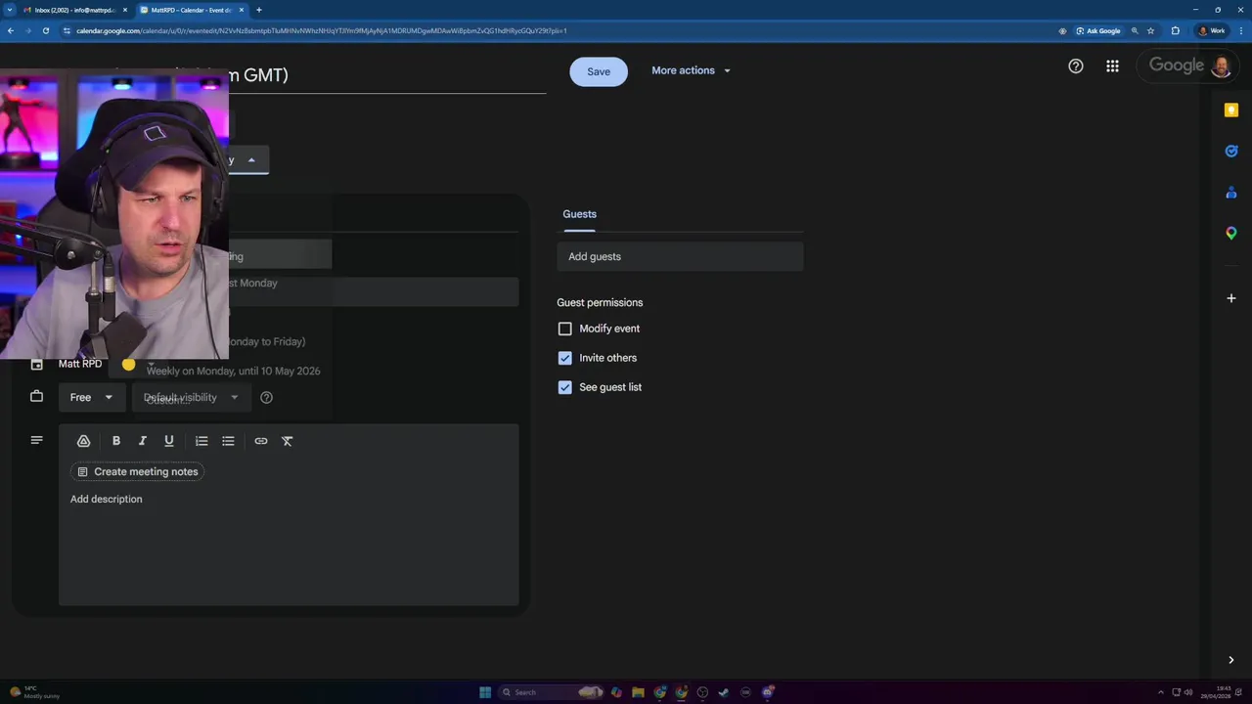The width and height of the screenshot is (1252, 704).
Task: Toggle italic formatting
Action: [143, 441]
